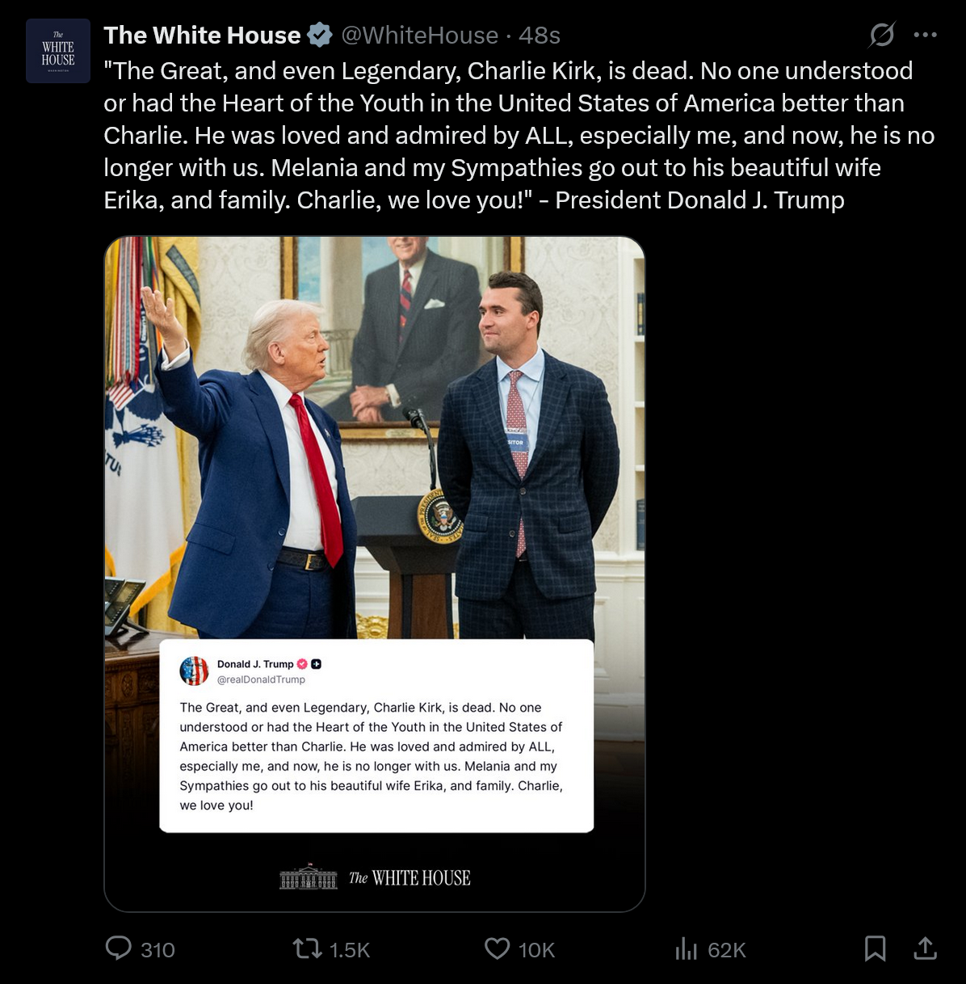
Task: Open the share upload icon
Action: [x=925, y=948]
